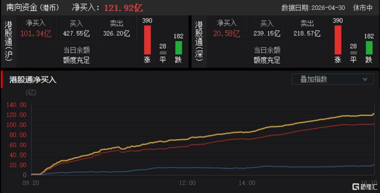Click the gray 平 bar in Shenzhen panel
The height and width of the screenshot is (193, 380).
pos(354,53)
